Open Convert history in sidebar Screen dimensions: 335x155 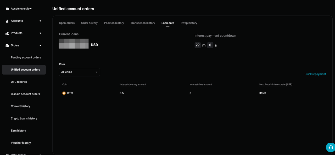point(20,106)
